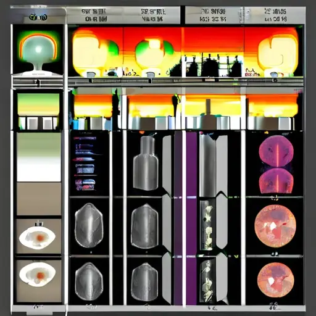Image resolution: width=316 pixels, height=316 pixels.
Task: Select the gray bottle thumbnail
Action: coord(146,163)
